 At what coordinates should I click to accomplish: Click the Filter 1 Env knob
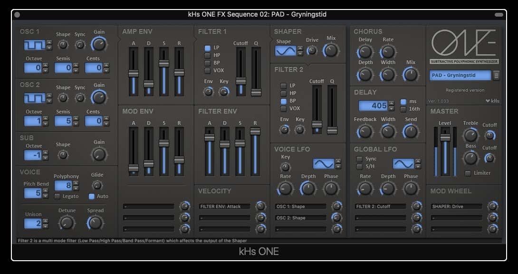pos(208,92)
